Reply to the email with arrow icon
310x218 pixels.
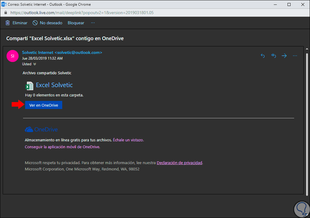pos(263,56)
